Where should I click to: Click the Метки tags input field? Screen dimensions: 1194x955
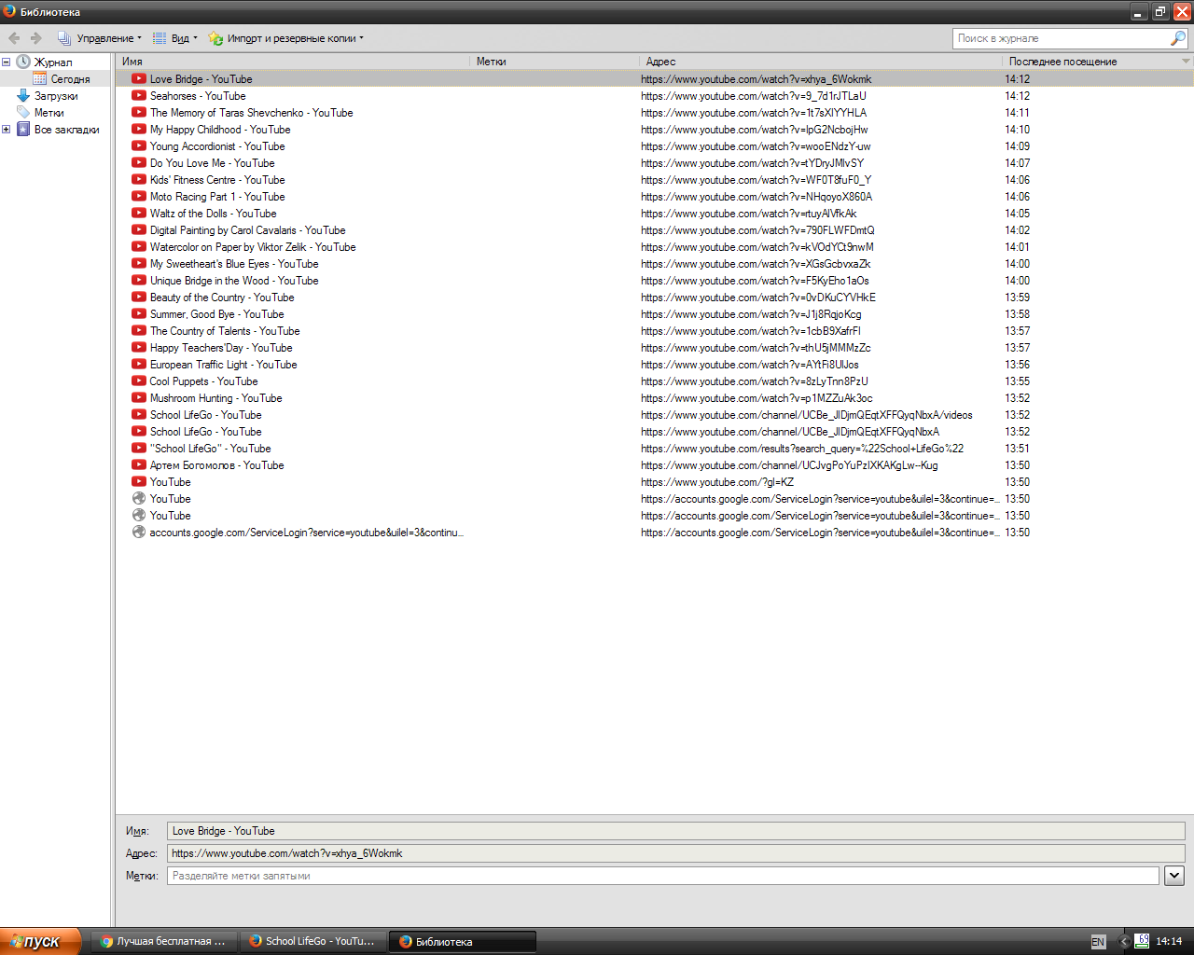[663, 876]
